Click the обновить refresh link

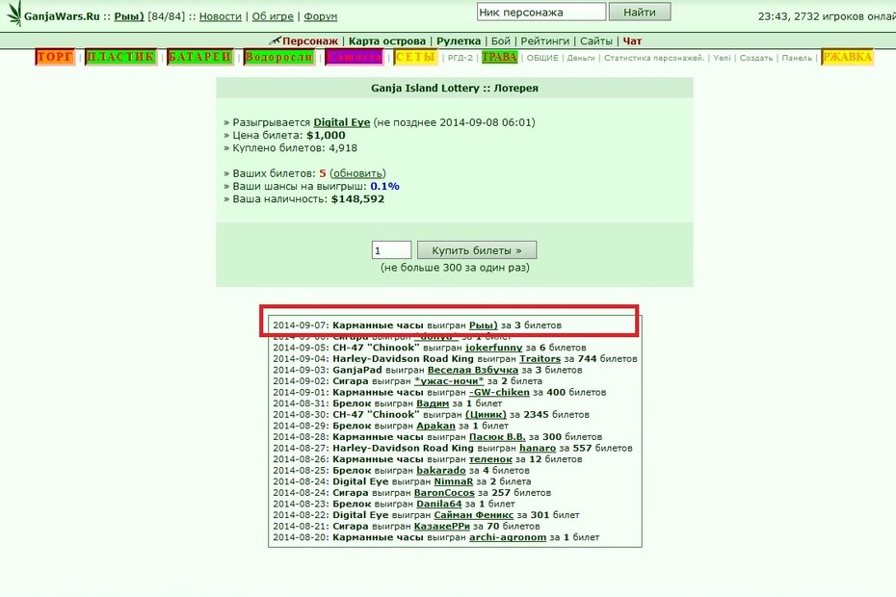(357, 173)
